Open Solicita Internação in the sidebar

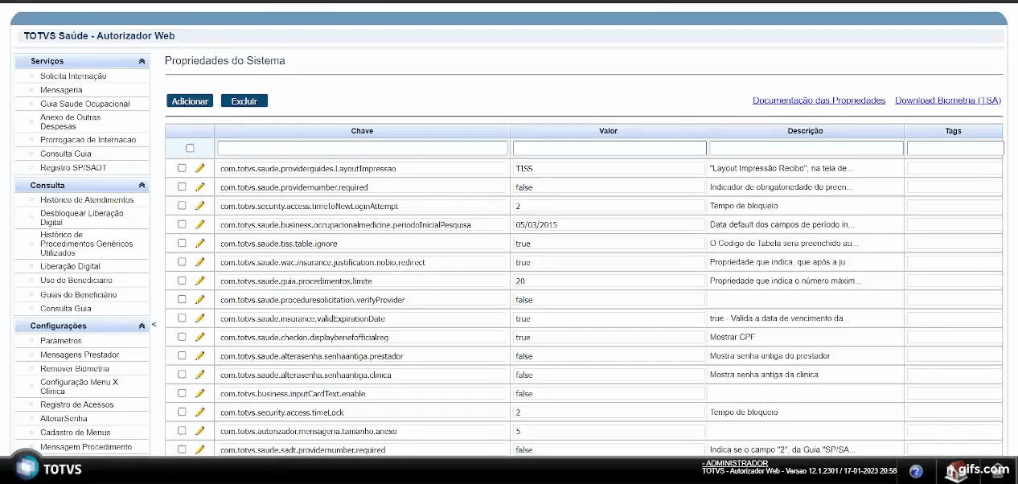tap(73, 76)
